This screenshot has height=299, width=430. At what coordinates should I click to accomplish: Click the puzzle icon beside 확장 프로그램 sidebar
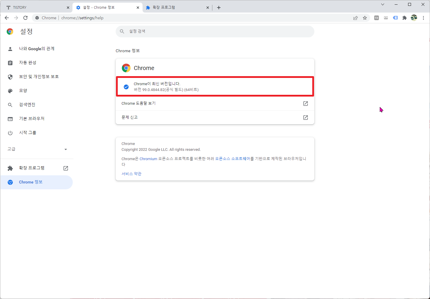(10, 168)
